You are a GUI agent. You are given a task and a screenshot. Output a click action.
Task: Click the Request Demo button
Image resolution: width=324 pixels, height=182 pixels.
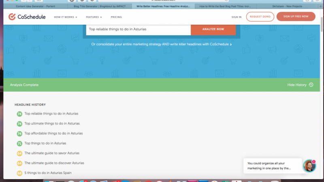[x=260, y=17]
